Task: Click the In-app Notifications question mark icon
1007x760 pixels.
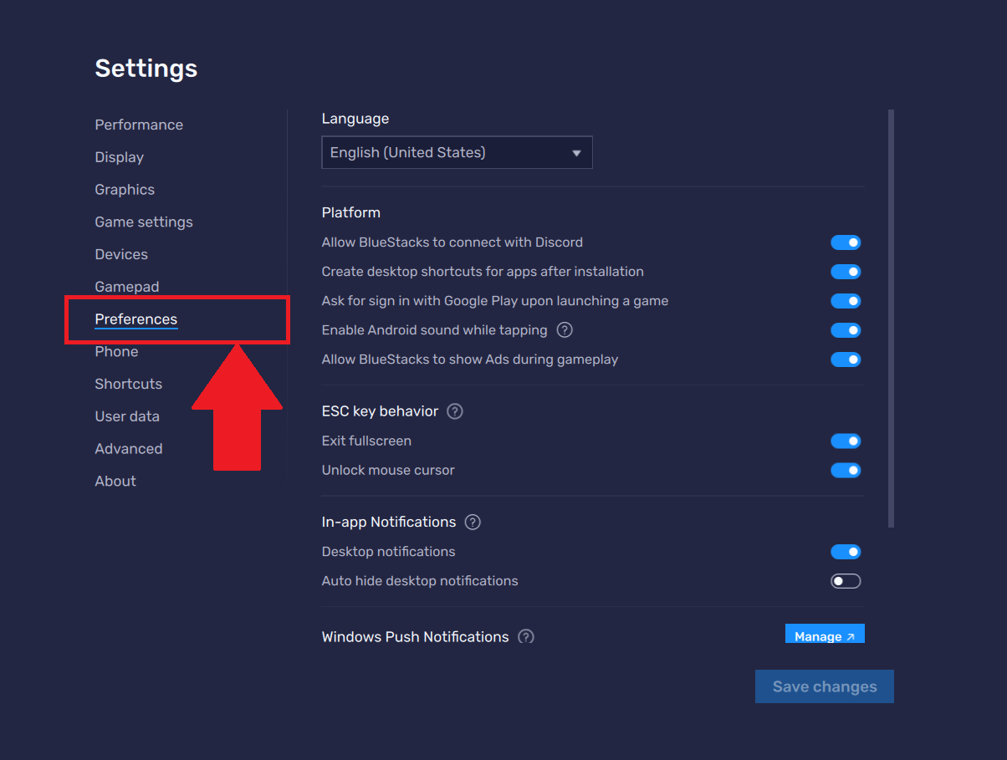Action: [x=472, y=522]
